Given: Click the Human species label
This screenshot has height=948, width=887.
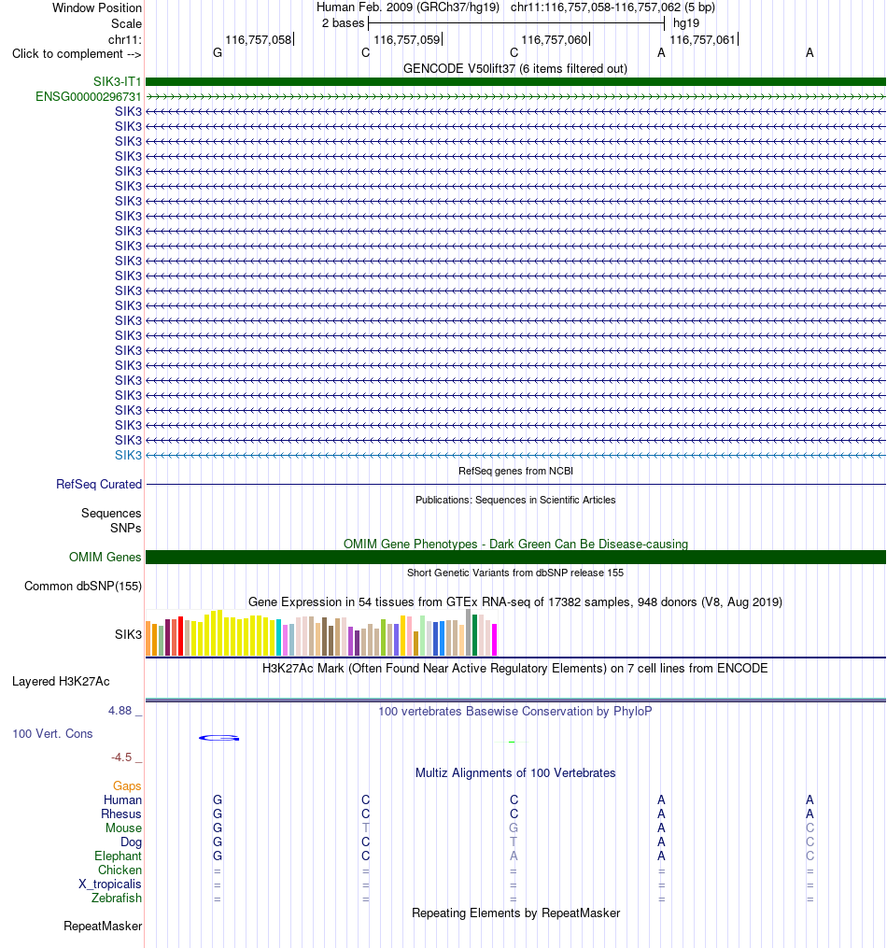Looking at the screenshot, I should tap(122, 799).
